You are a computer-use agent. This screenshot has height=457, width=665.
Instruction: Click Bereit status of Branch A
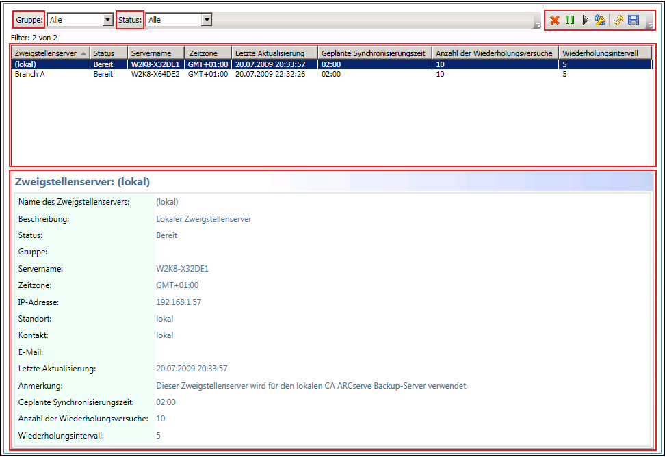(x=103, y=74)
